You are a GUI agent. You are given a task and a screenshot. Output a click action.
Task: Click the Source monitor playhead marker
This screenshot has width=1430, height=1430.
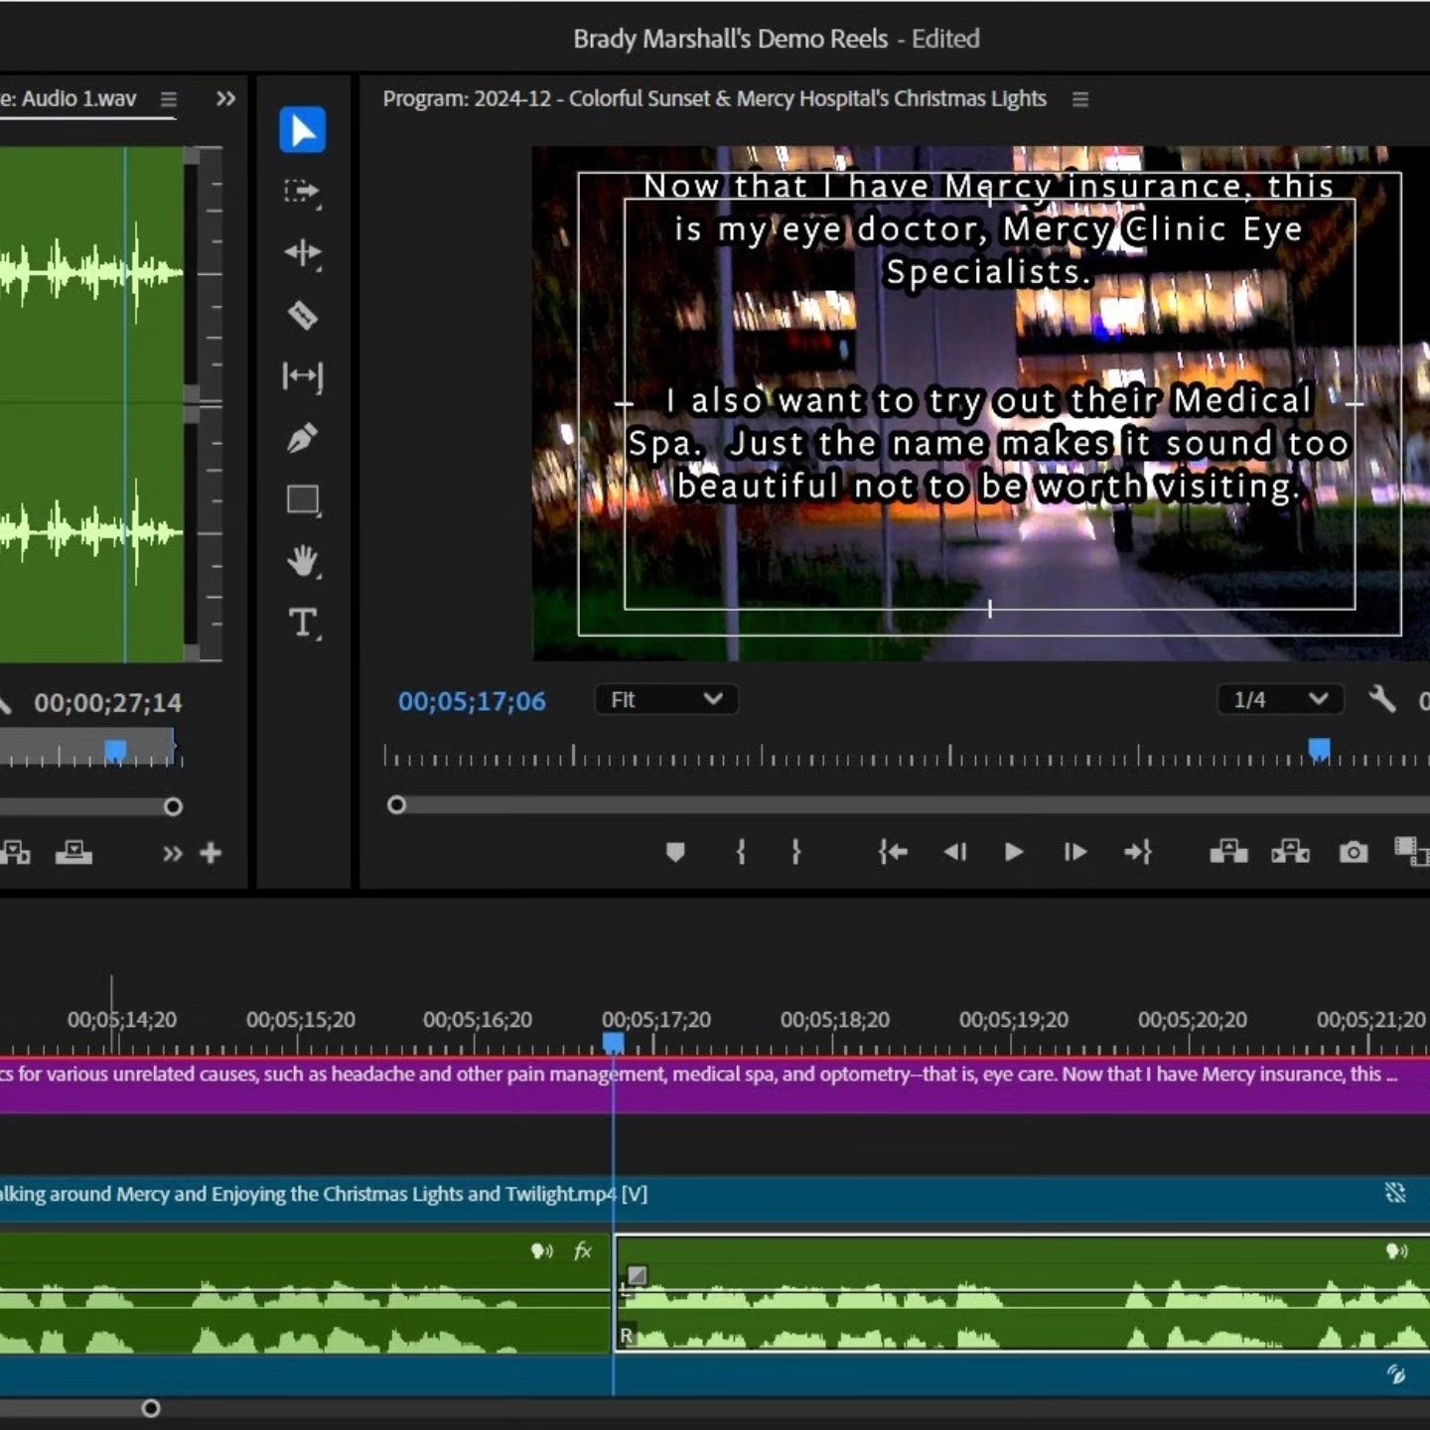tap(116, 752)
